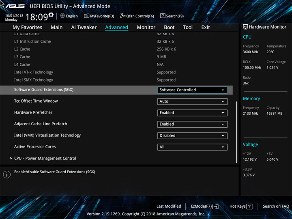
Task: Click the 29°C temperature value
Action: pos(270,52)
